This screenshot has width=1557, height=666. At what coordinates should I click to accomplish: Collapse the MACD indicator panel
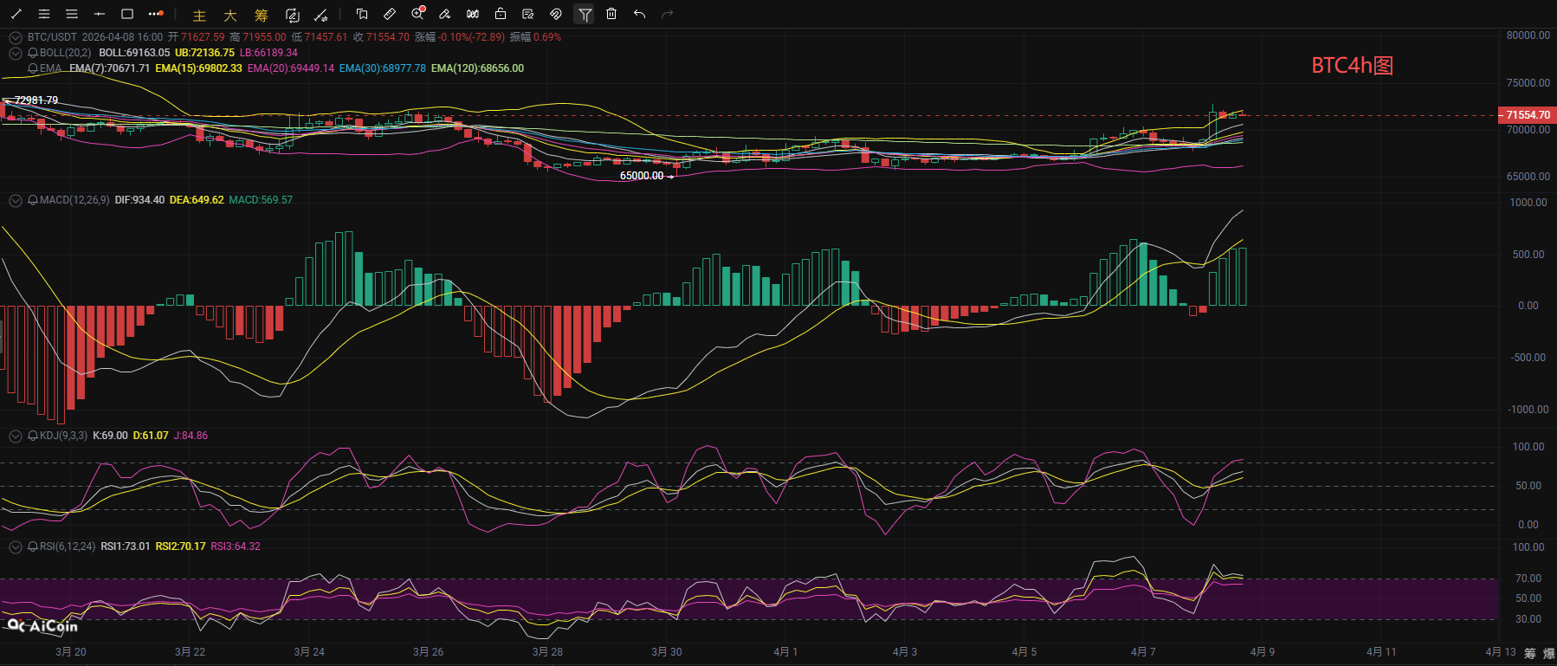(x=15, y=200)
